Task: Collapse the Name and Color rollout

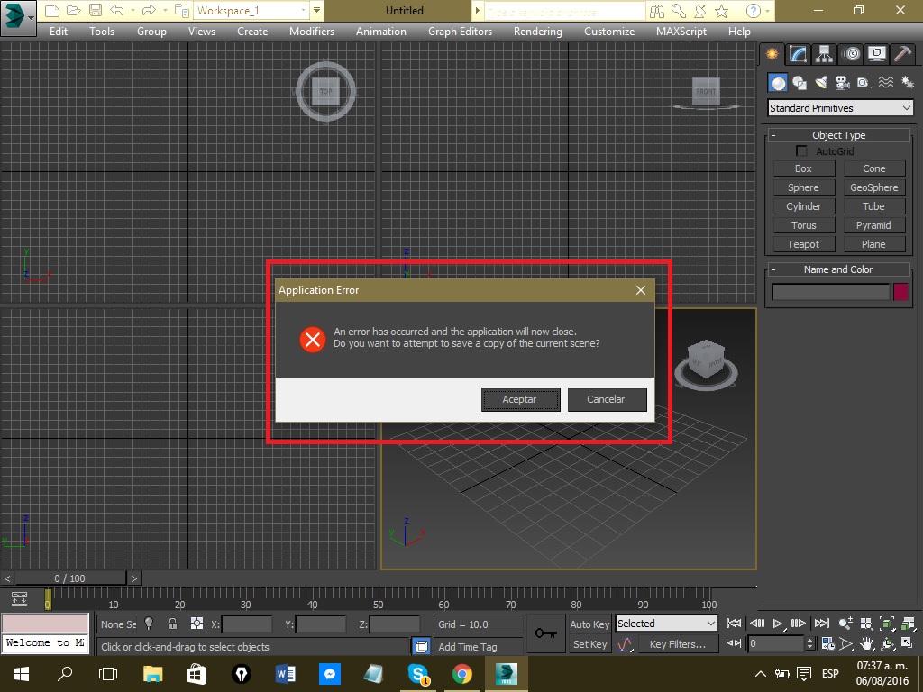Action: pyautogui.click(x=838, y=269)
